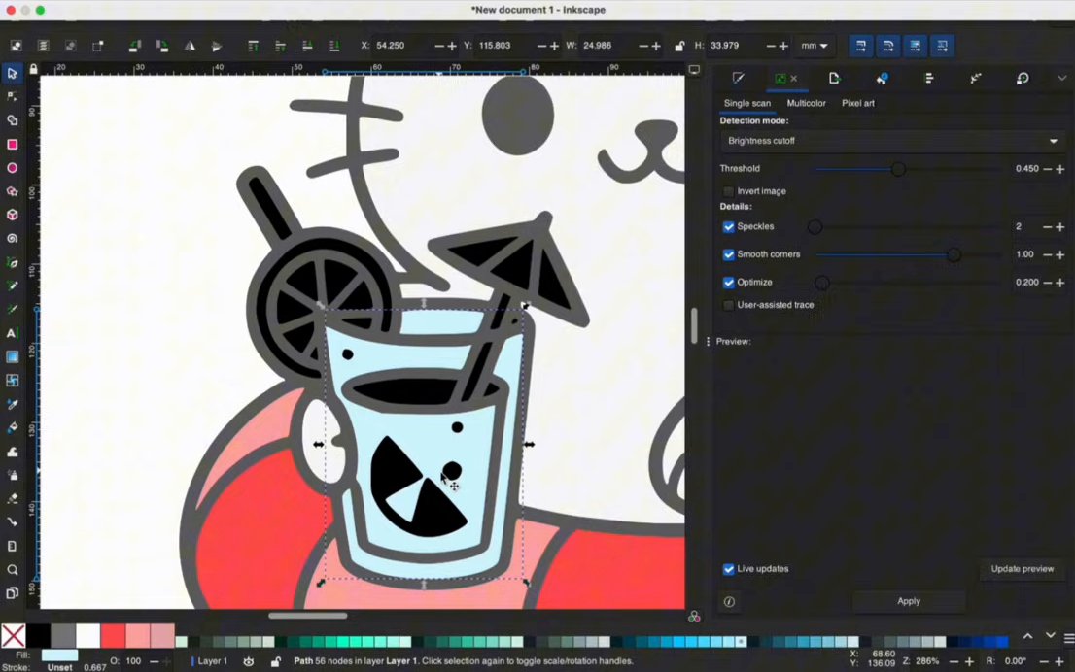Select the Star and polygon tool
The image size is (1075, 672).
12,191
